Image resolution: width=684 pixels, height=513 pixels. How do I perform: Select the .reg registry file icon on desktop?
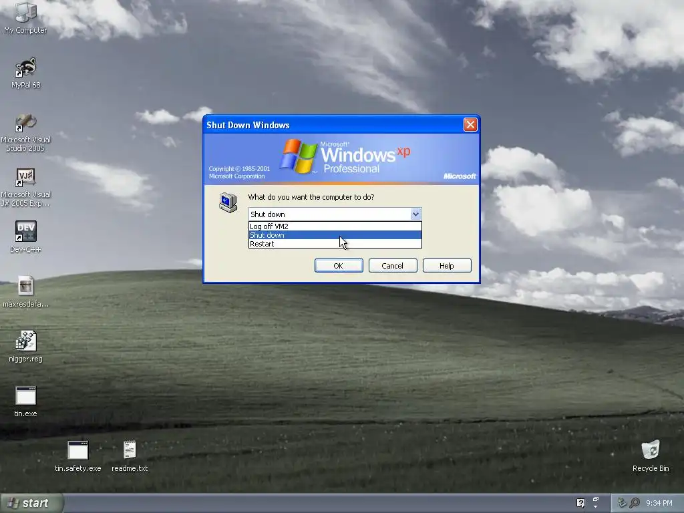point(26,347)
